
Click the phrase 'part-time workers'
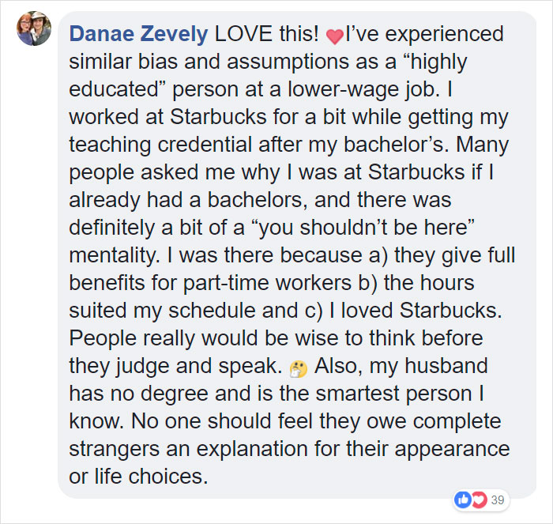tap(267, 283)
